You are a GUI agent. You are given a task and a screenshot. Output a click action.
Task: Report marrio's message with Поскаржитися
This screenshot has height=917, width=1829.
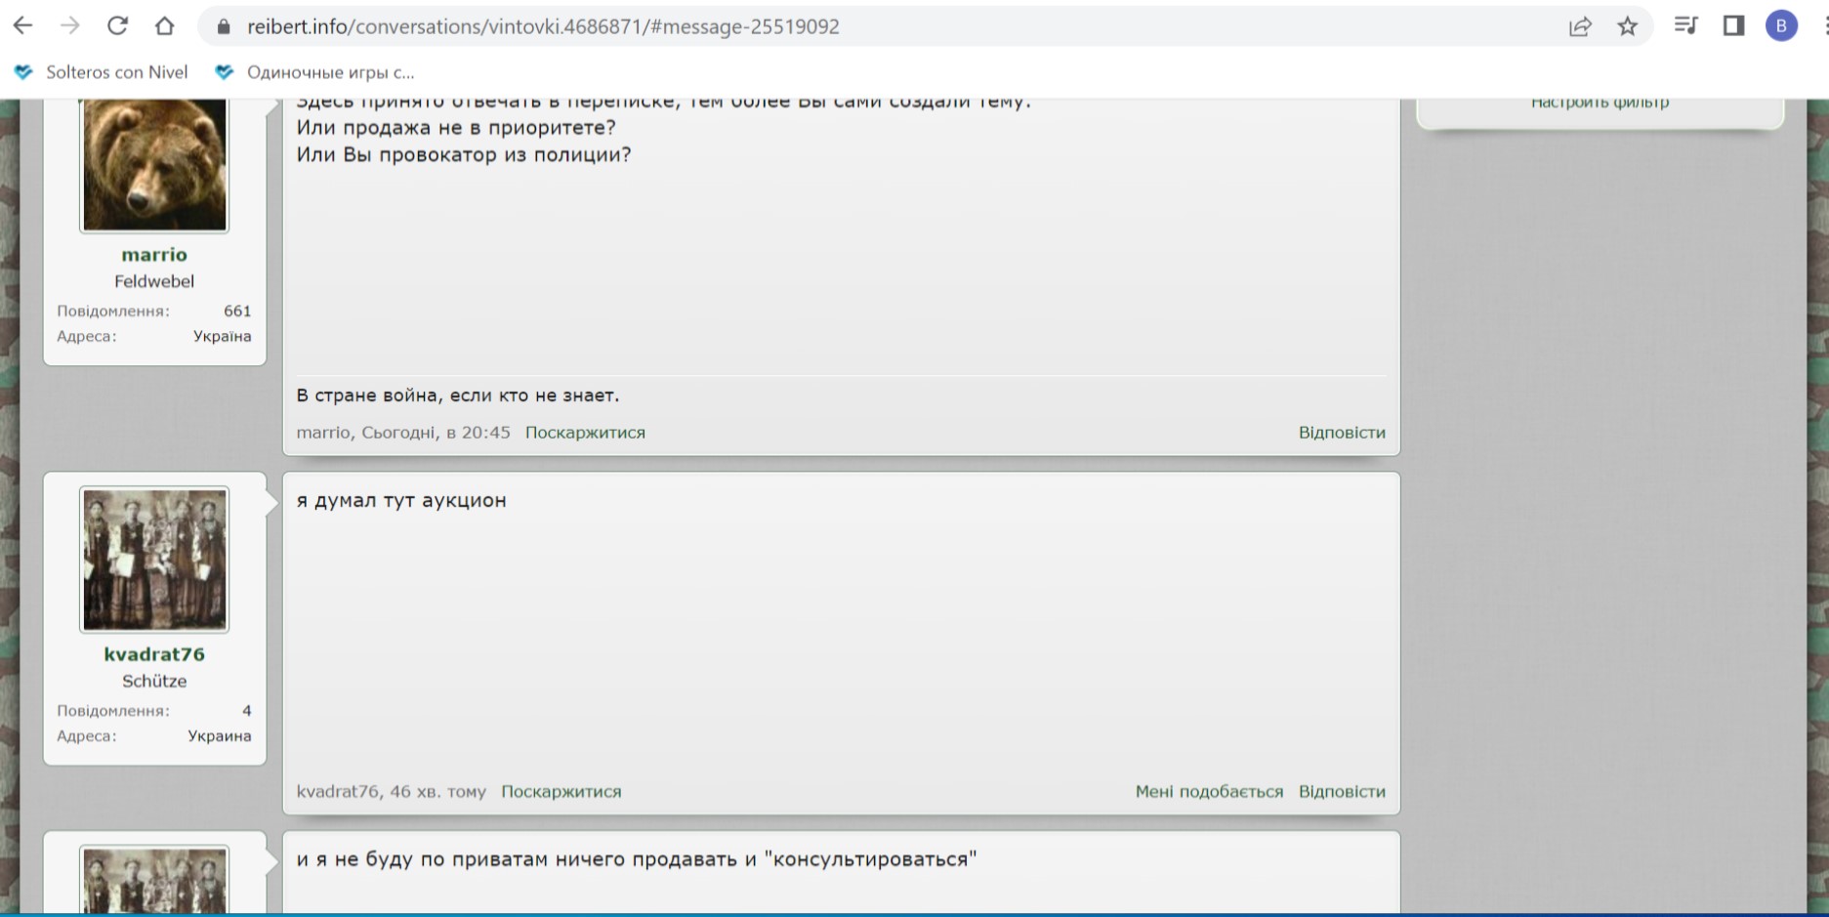[x=585, y=433]
